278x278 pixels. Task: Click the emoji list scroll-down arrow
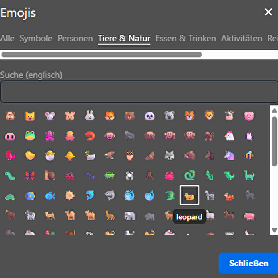274,230
